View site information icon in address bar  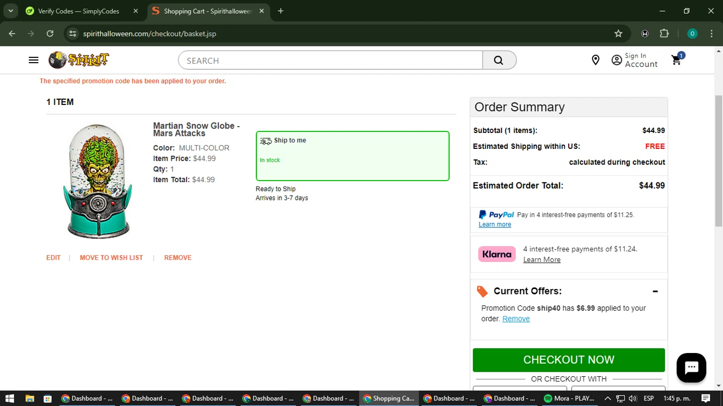pos(73,34)
